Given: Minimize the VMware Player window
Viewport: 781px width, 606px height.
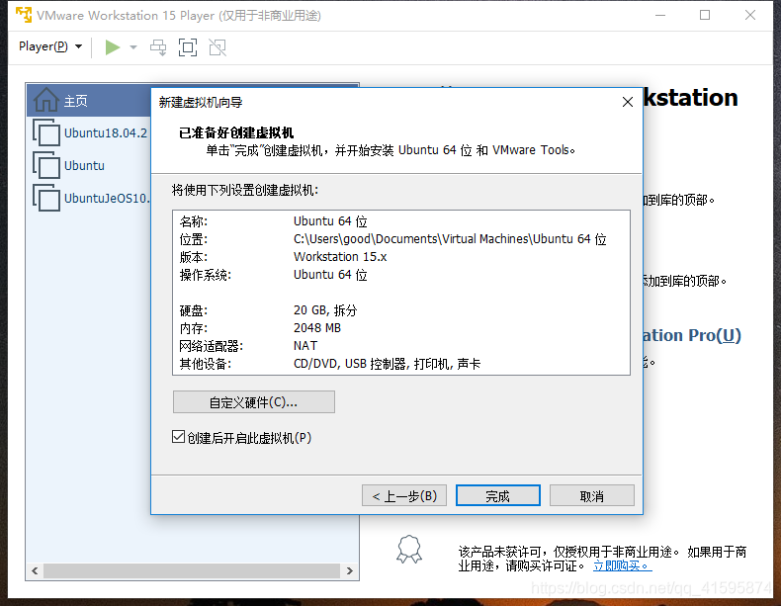Looking at the screenshot, I should tap(660, 16).
